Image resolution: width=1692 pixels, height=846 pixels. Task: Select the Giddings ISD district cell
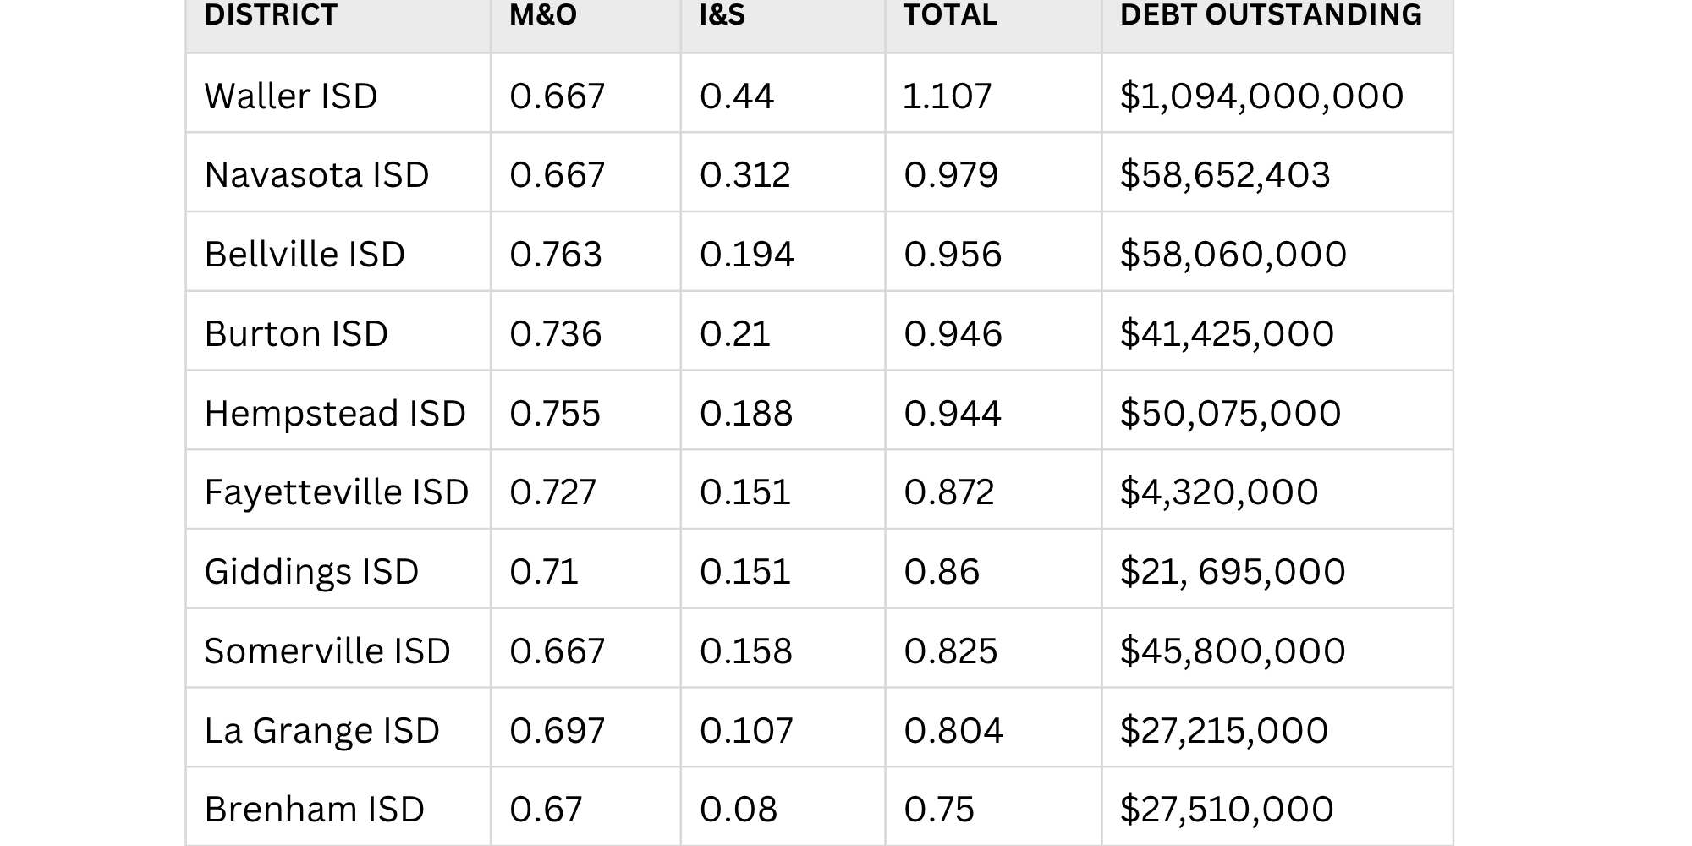tap(311, 572)
